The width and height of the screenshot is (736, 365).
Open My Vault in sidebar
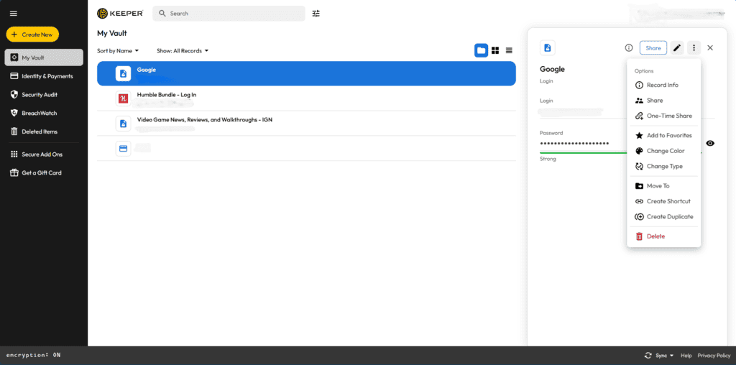coord(44,57)
